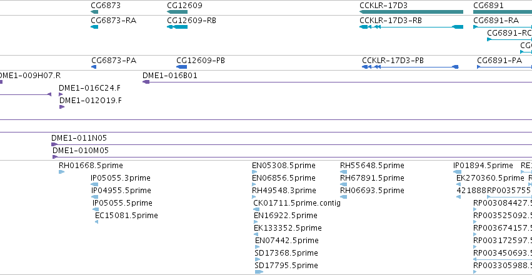Select the DME1-016C24.F clone end marker
532x275 pixels.
pos(61,94)
